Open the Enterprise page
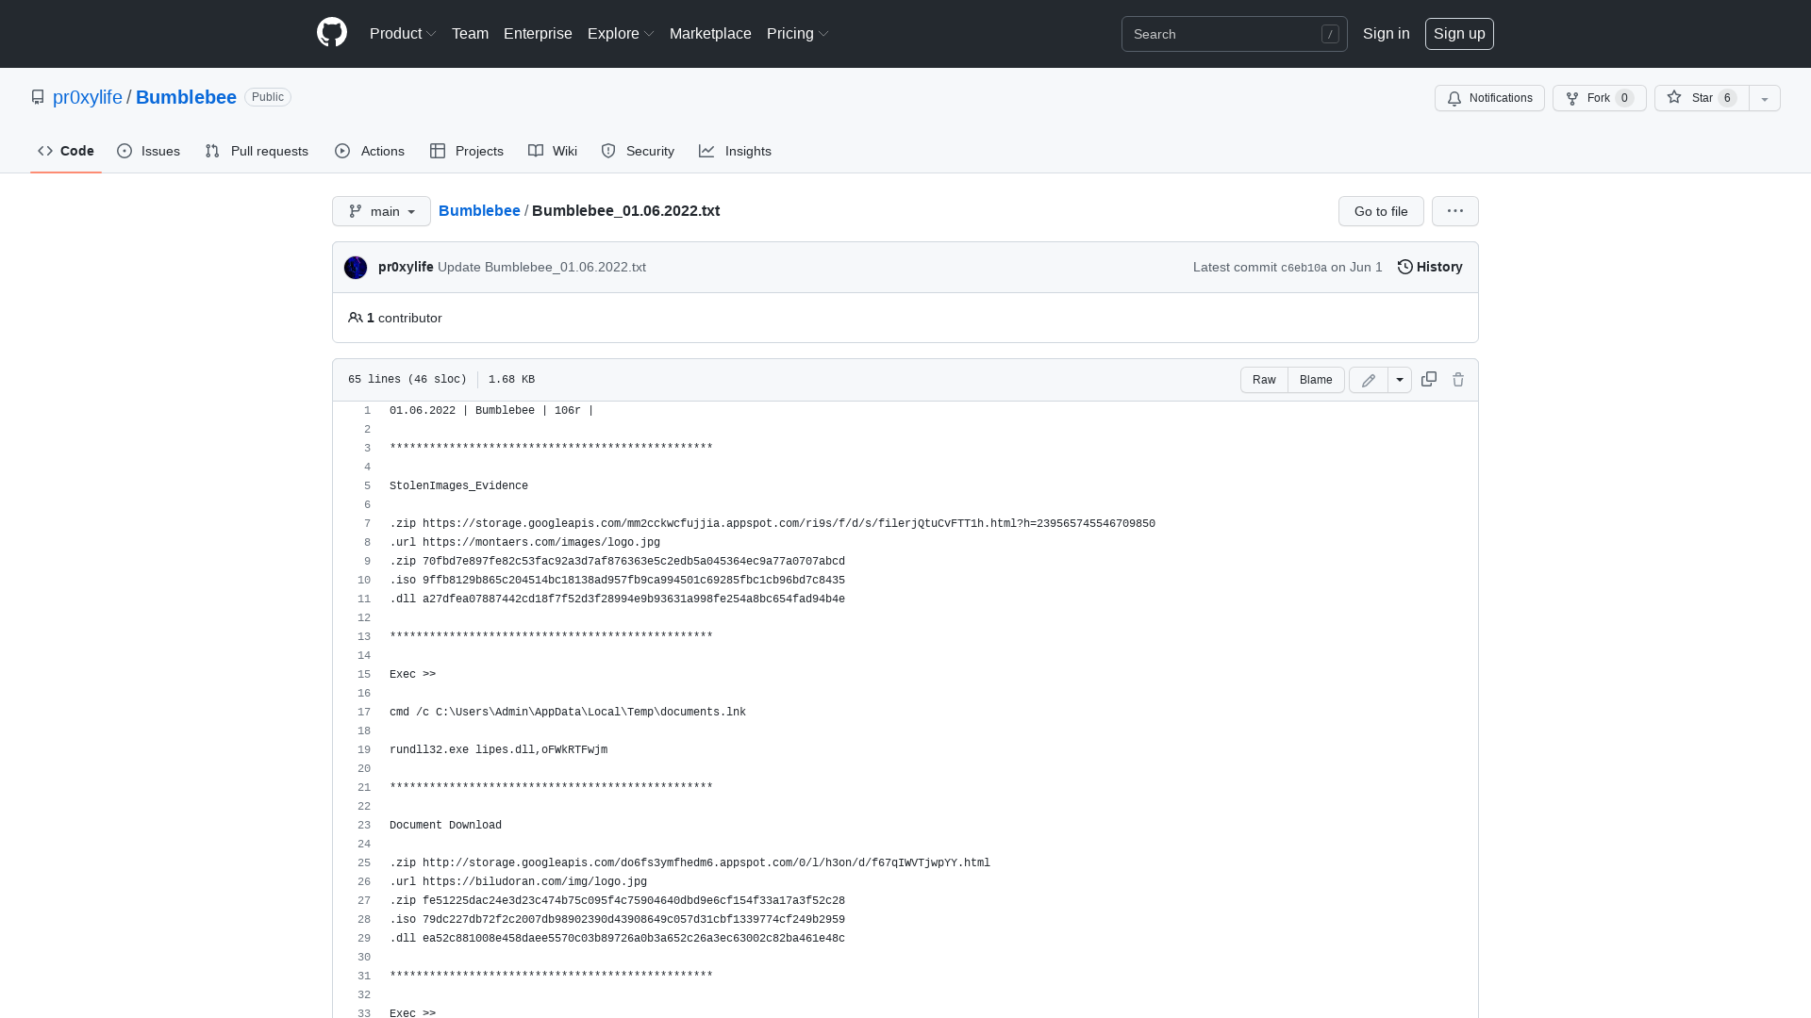 click(538, 34)
